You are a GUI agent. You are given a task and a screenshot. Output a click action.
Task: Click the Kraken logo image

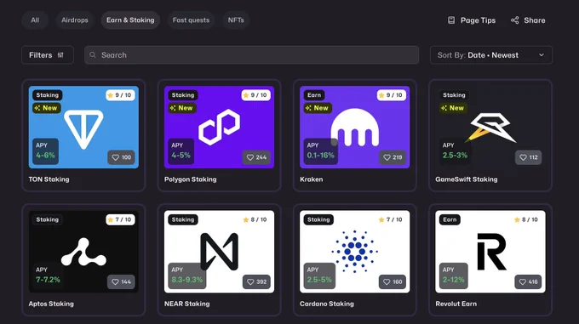click(x=355, y=128)
